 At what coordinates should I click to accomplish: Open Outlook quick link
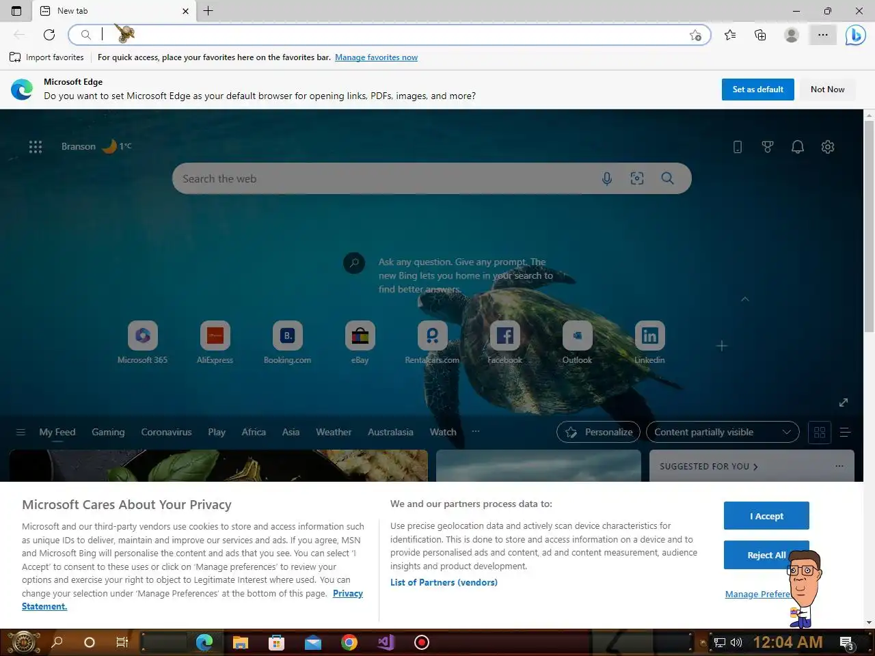pos(577,342)
